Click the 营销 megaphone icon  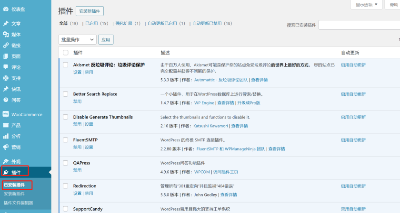(6, 147)
